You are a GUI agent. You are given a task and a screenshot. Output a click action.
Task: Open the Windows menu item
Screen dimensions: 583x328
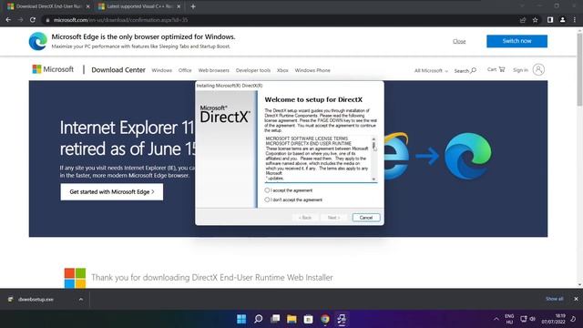[x=162, y=70]
